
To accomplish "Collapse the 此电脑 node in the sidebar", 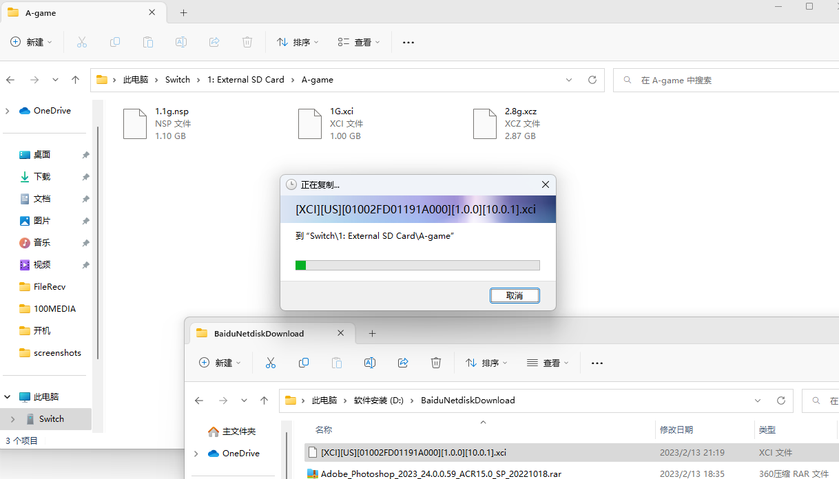I will click(x=8, y=397).
